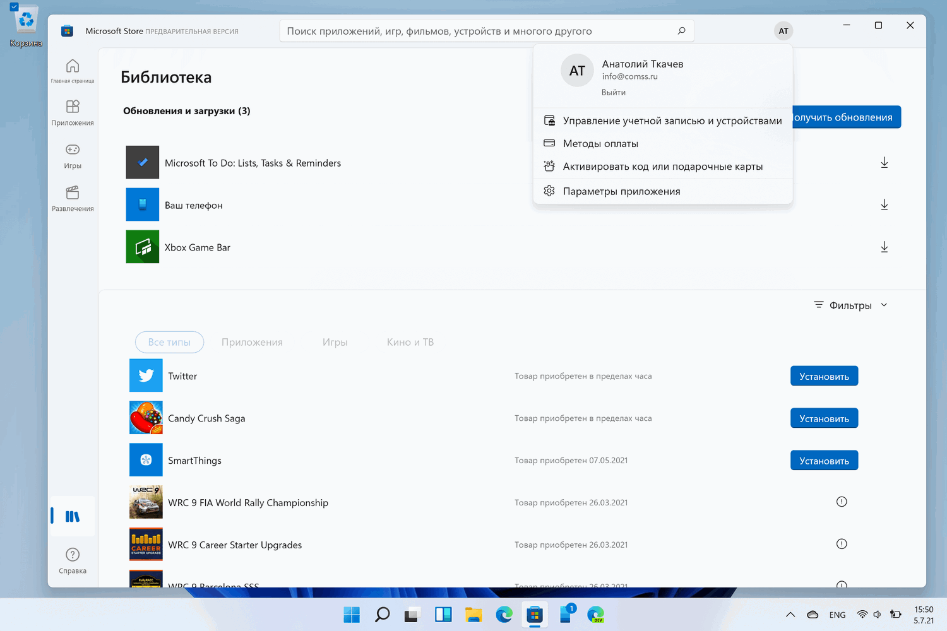This screenshot has height=631, width=947.
Task: Click the Ваш телефон app icon
Action: click(x=143, y=204)
